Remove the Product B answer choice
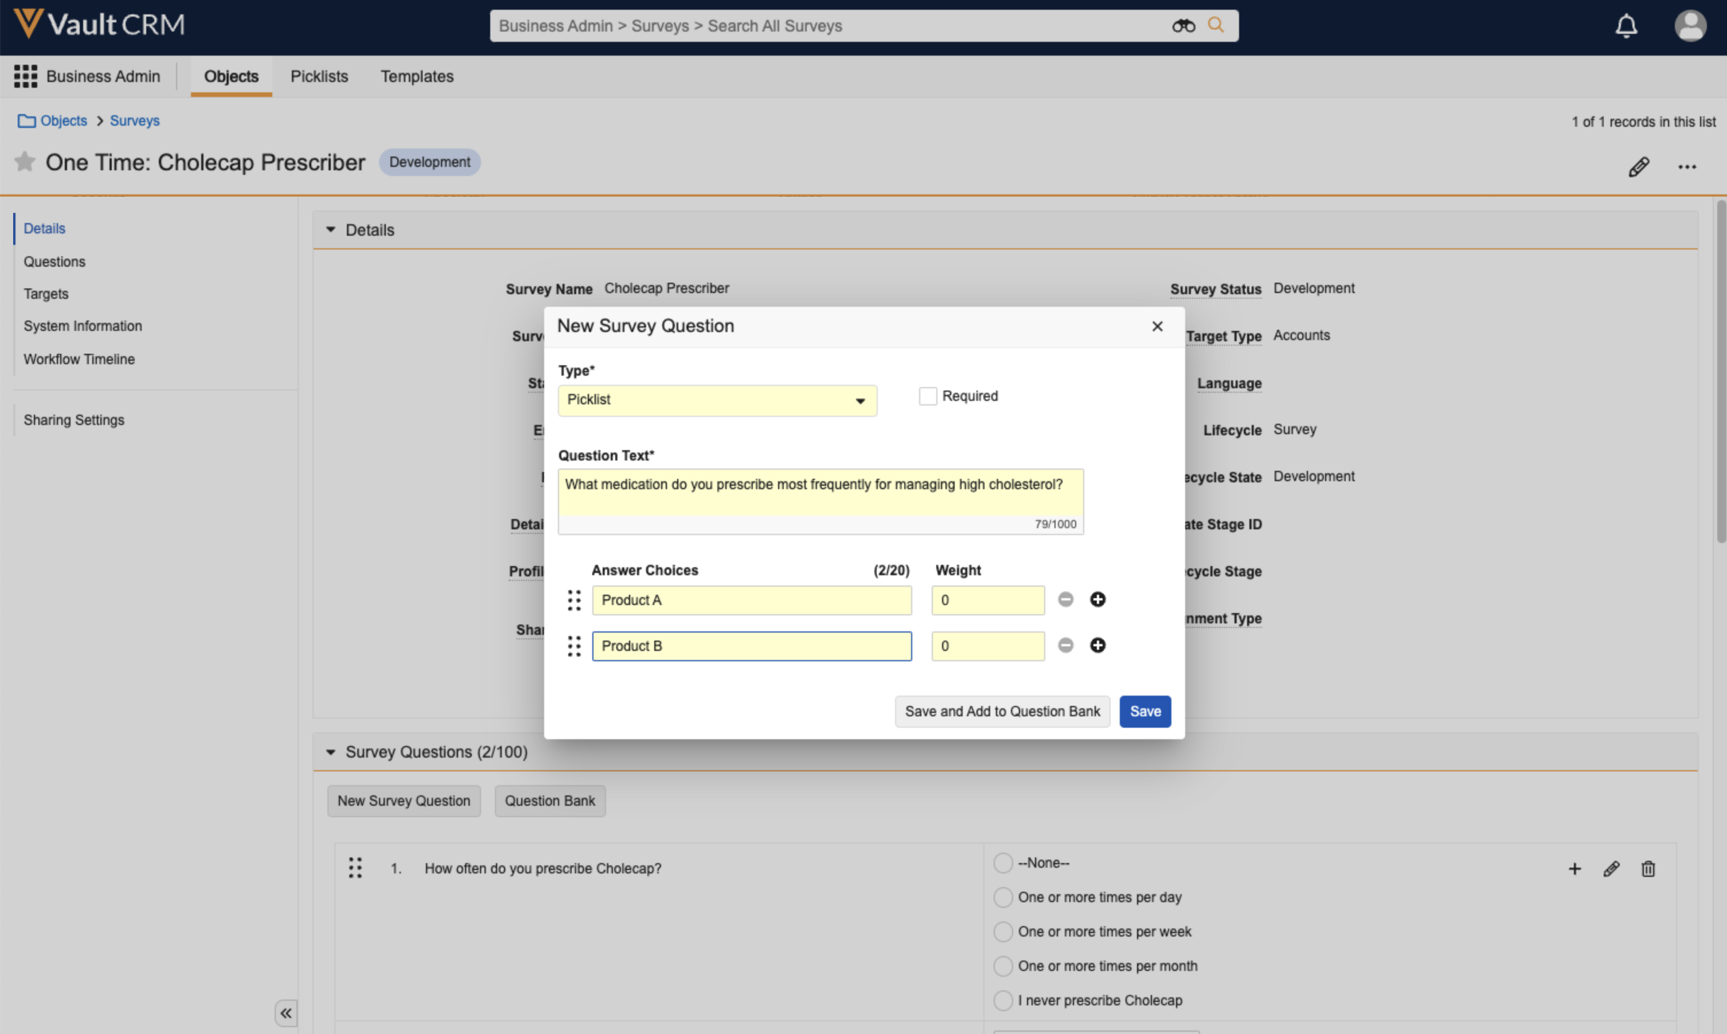This screenshot has height=1034, width=1727. (1065, 645)
